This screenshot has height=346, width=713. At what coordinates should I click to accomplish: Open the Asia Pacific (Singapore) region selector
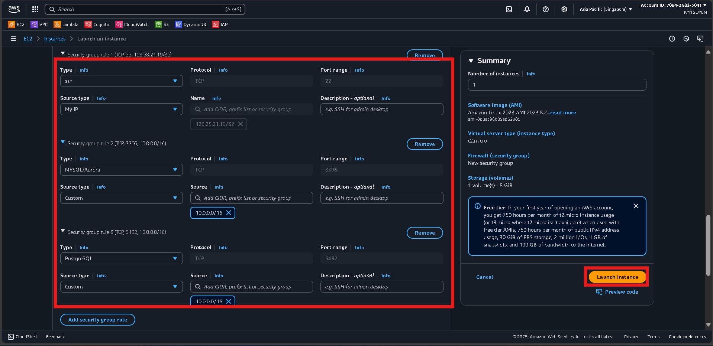point(605,9)
